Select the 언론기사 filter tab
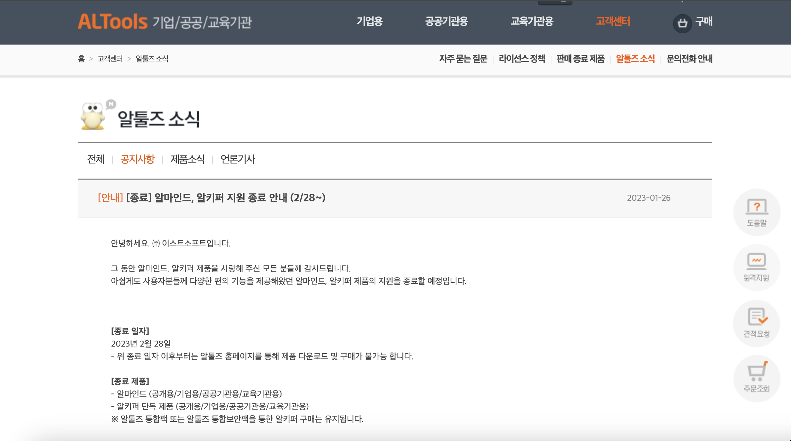791x441 pixels. pyautogui.click(x=238, y=159)
